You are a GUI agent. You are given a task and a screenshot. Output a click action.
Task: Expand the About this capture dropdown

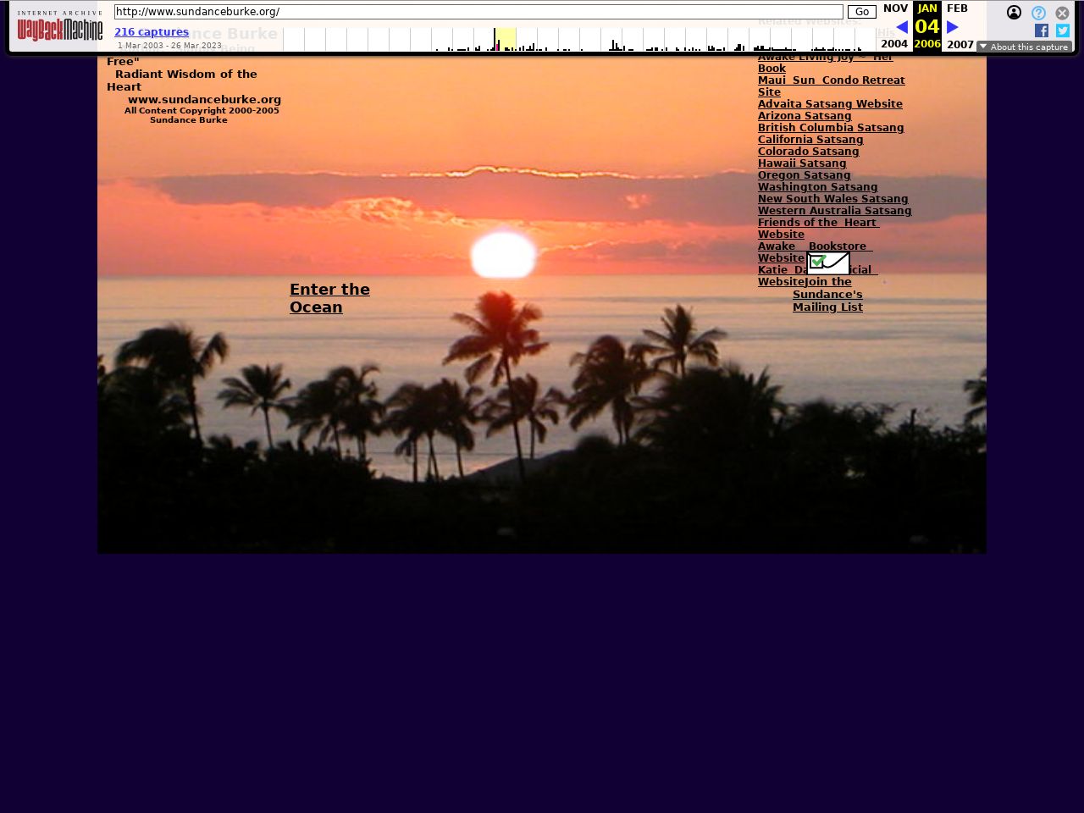coord(1024,47)
